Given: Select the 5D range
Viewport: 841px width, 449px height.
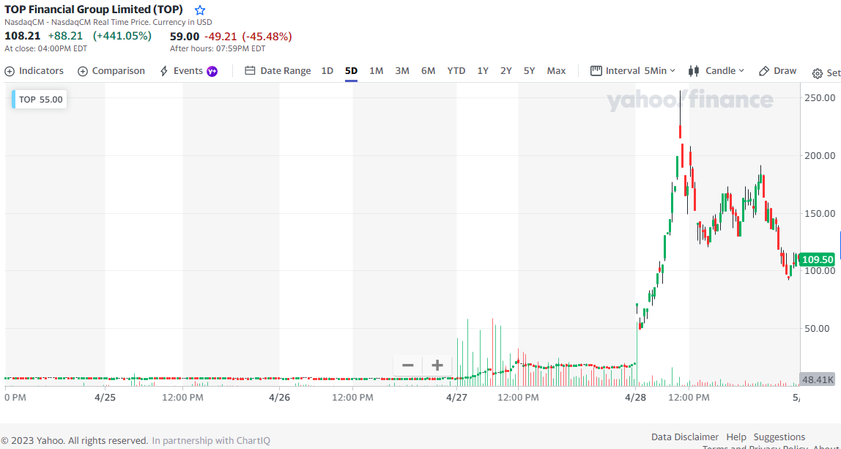Looking at the screenshot, I should tap(352, 71).
